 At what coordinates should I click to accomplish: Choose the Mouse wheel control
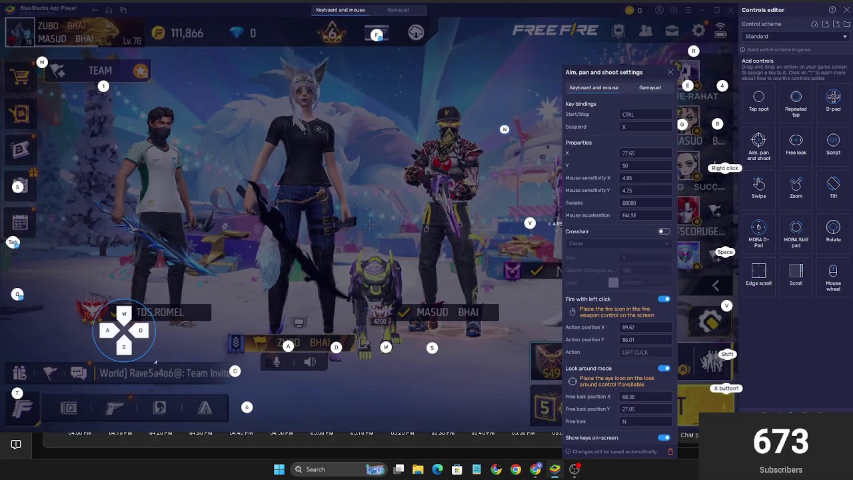(x=833, y=277)
